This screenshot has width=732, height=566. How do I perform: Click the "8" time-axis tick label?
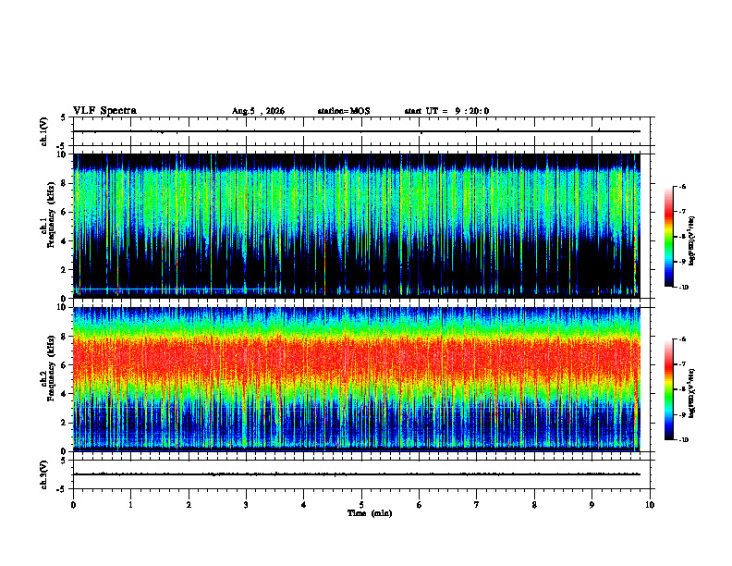click(534, 505)
